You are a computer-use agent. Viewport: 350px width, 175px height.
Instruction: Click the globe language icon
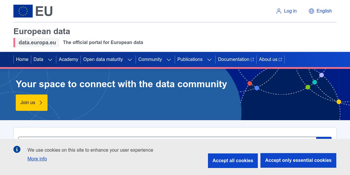[x=311, y=11]
